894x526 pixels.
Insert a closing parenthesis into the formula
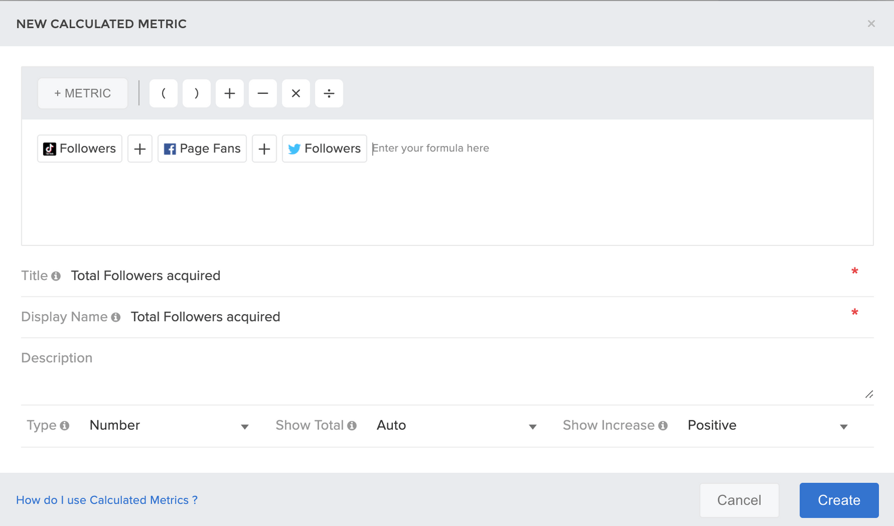197,93
